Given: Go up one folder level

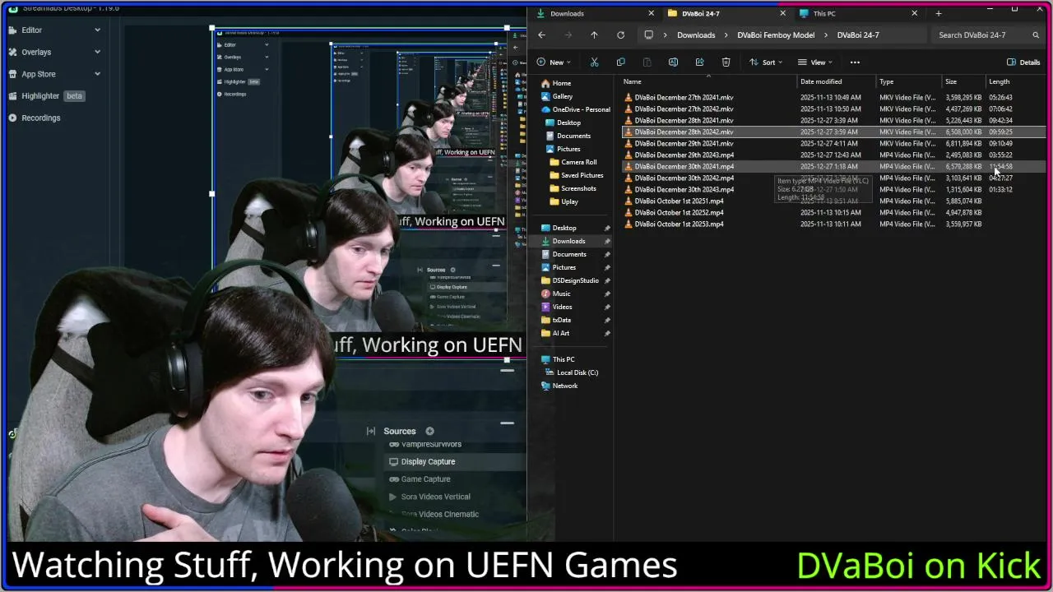Looking at the screenshot, I should (x=594, y=35).
